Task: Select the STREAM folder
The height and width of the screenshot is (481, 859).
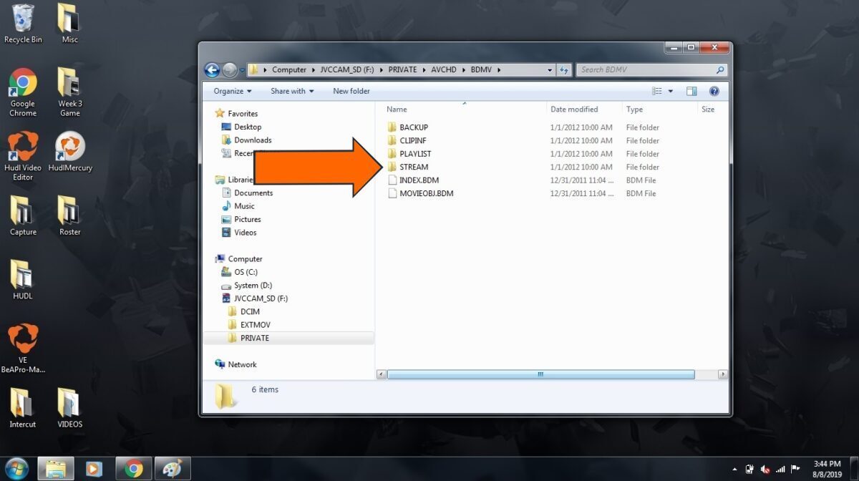Action: [x=414, y=167]
